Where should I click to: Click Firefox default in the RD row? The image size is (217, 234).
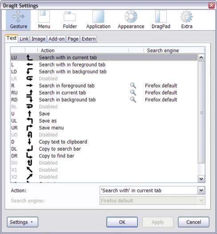click(x=161, y=99)
